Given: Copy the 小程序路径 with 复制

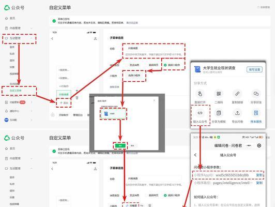Looking at the screenshot, I should (x=259, y=183).
